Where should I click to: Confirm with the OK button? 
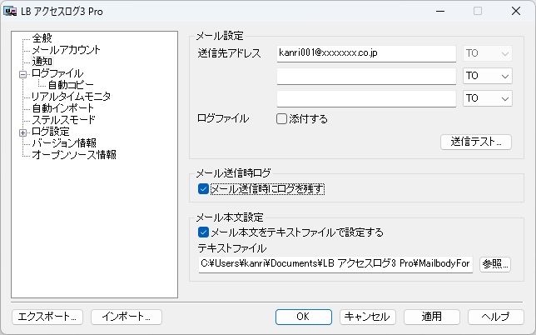[303, 317]
